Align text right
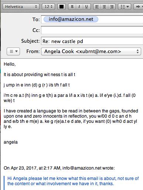 [112, 7]
